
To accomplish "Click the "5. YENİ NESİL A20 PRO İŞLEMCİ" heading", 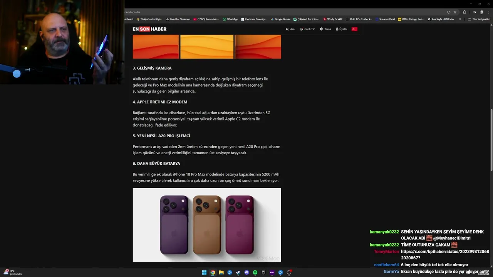I will [x=161, y=136].
